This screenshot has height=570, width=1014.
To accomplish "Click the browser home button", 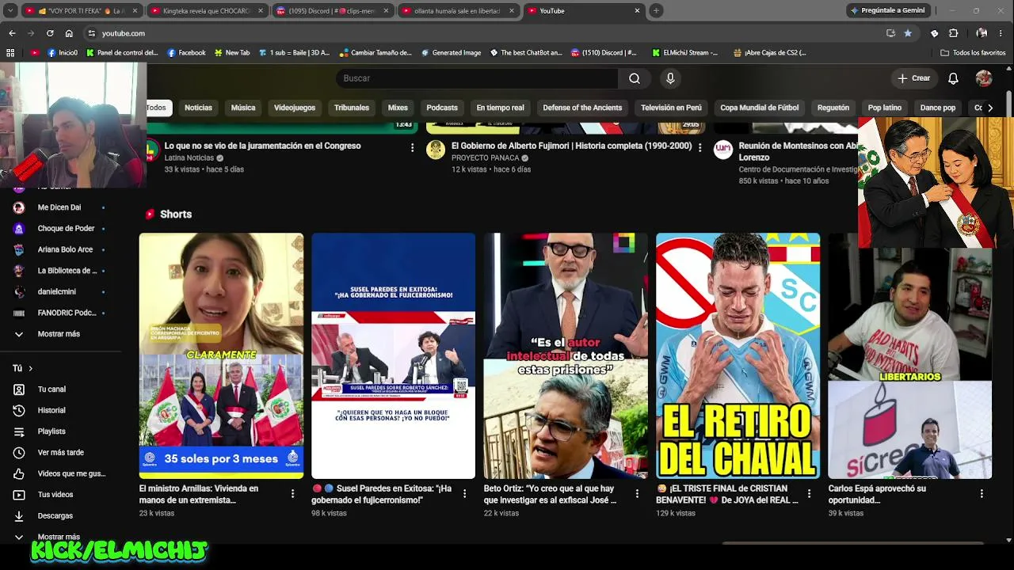I will [x=69, y=33].
